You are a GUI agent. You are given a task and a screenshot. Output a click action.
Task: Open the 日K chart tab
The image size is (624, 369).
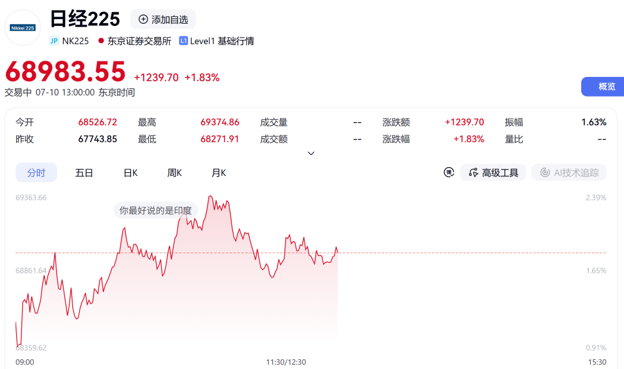pyautogui.click(x=131, y=172)
